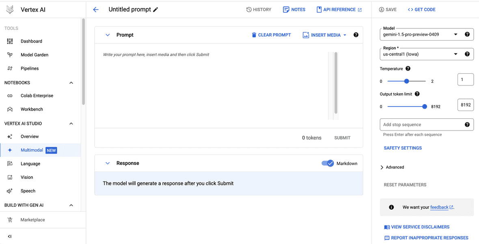Image resolution: width=479 pixels, height=244 pixels.
Task: Open the Pipelines page
Action: click(x=29, y=68)
